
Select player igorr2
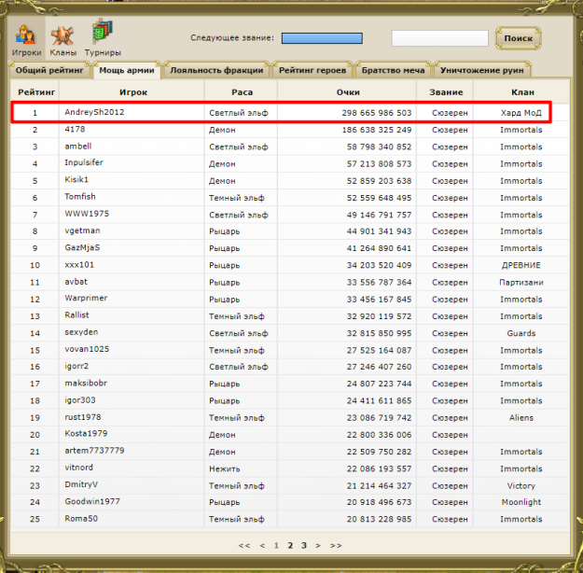(x=76, y=366)
